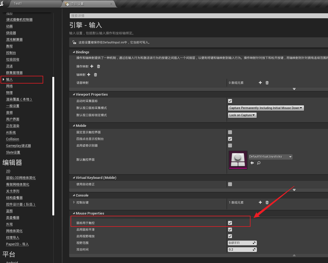Delete all console key array elements
328x263 pixels.
[267, 202]
